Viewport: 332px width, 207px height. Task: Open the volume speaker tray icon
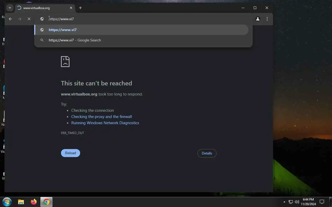click(297, 202)
